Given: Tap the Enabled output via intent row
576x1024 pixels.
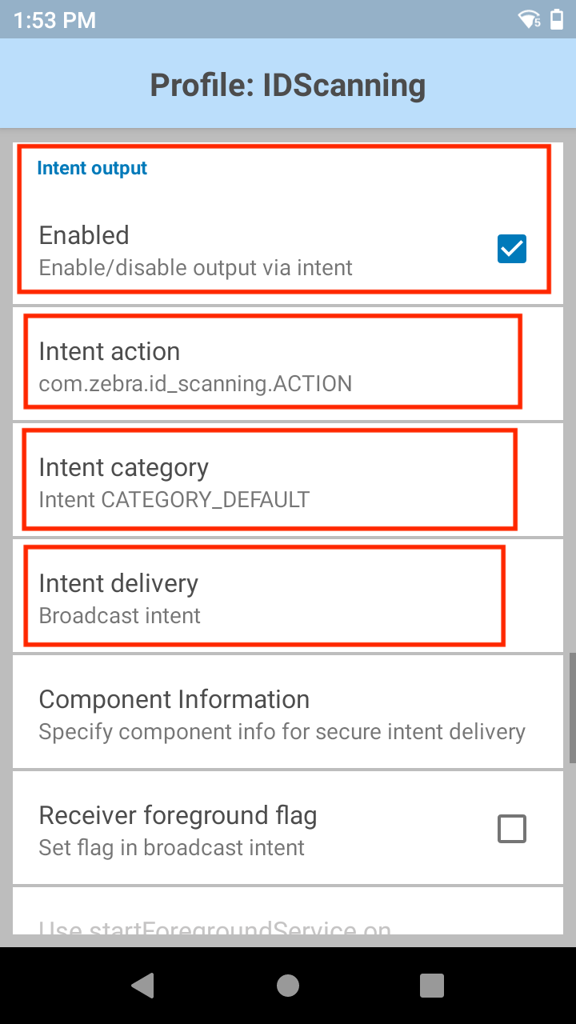Looking at the screenshot, I should [x=288, y=249].
